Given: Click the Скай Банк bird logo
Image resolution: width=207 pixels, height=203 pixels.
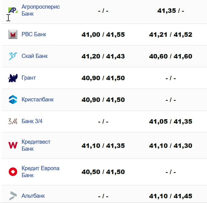Looking at the screenshot, I should click(13, 56).
